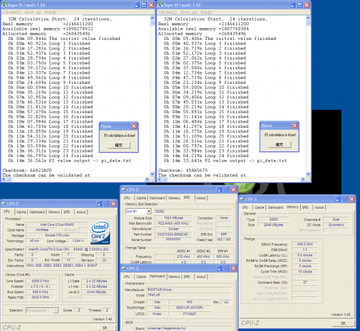Click scroll down arrow in right Super PI

[308, 175]
